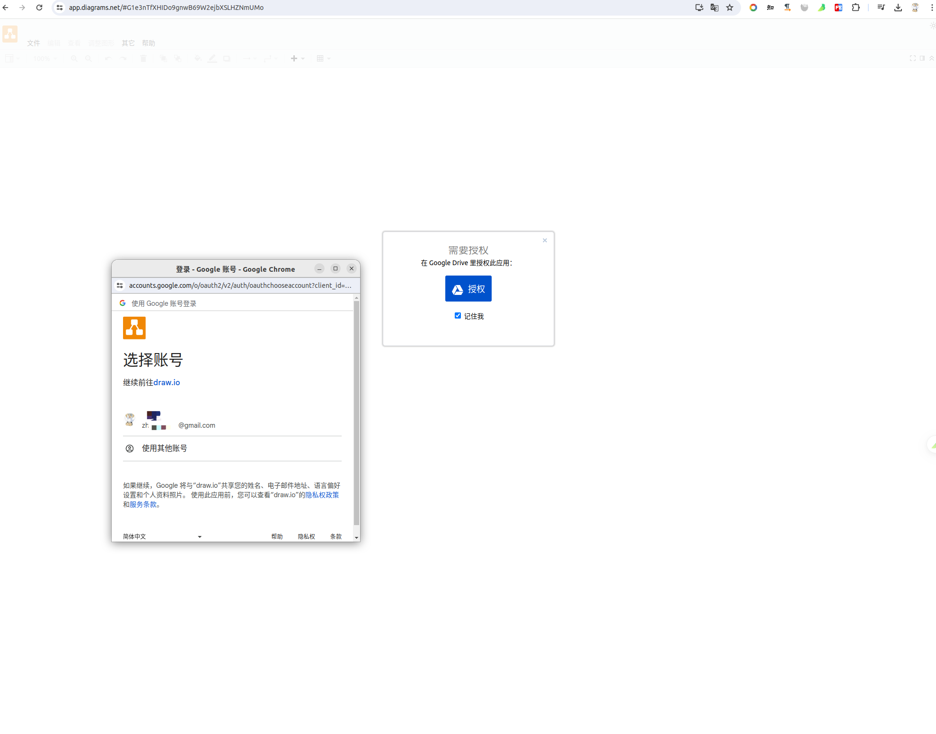Viewport: 936px width, 734px height.
Task: Click the 帮助 footer link in popup
Action: [277, 536]
